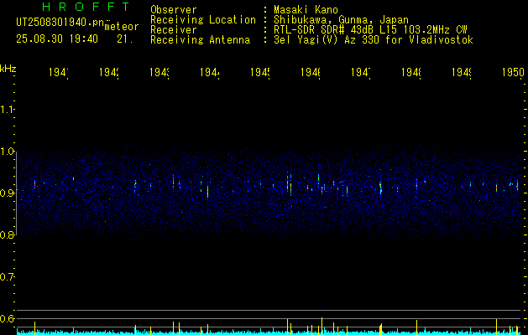Select antenna text 3el Yagi(V) Az 330 for Vladivostok

[x=374, y=40]
